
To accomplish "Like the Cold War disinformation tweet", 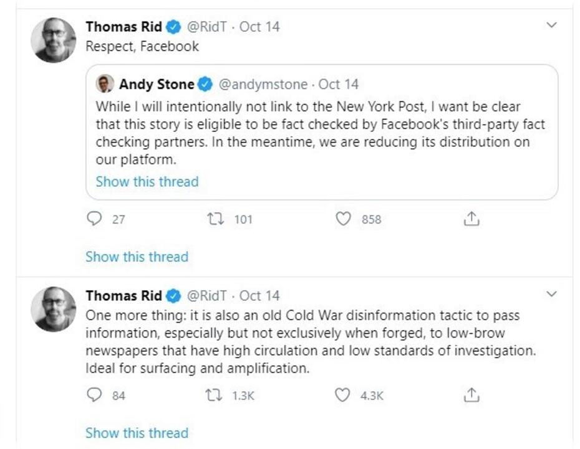I will 343,395.
